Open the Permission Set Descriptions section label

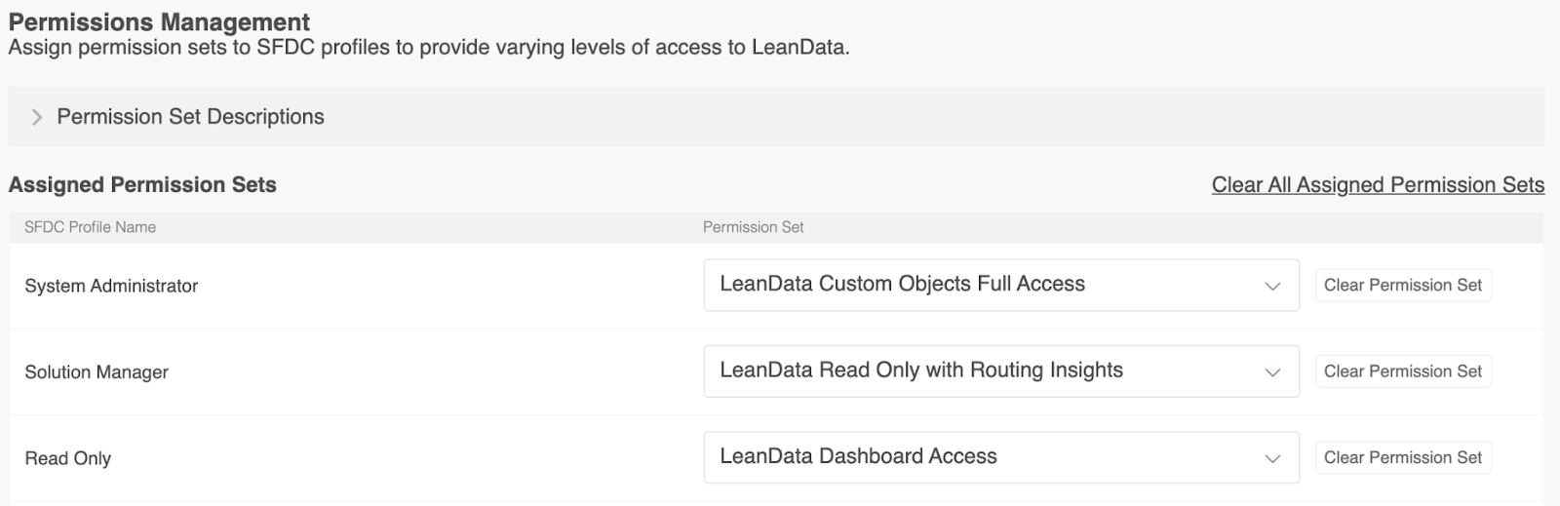[190, 117]
